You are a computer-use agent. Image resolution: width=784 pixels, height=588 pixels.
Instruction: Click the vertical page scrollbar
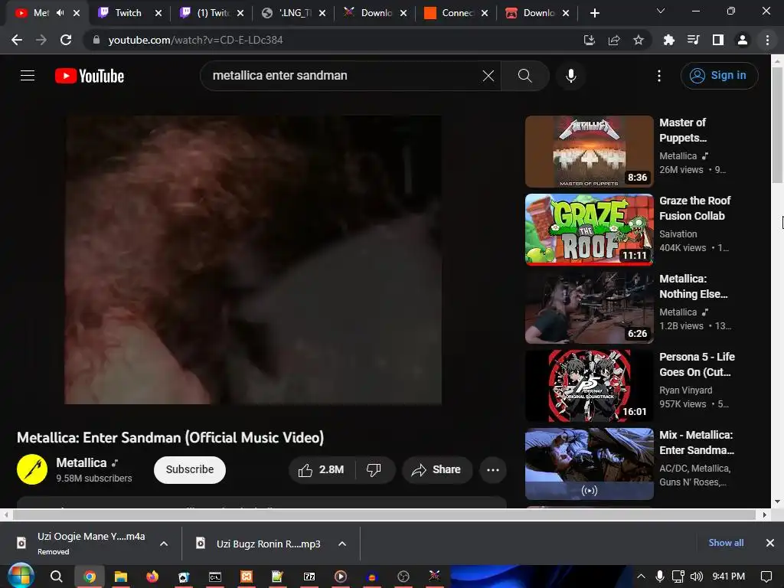pos(777,125)
